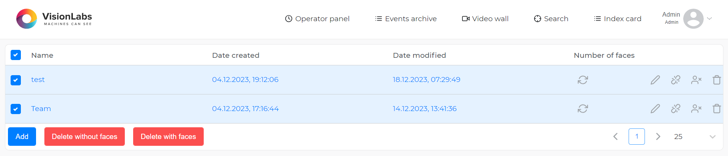Untick the checkbox for test row
Screen dimensions: 728x156
(x=16, y=80)
